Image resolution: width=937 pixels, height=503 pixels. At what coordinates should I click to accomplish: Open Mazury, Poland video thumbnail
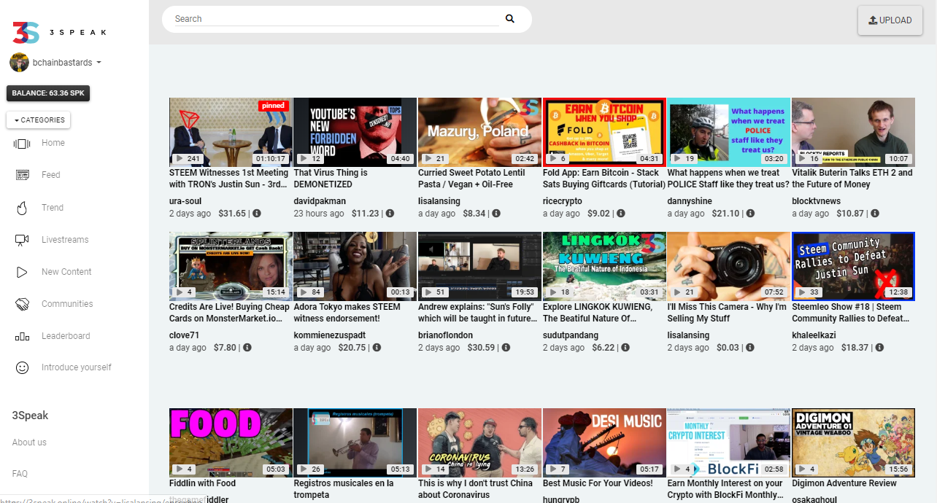click(x=479, y=132)
